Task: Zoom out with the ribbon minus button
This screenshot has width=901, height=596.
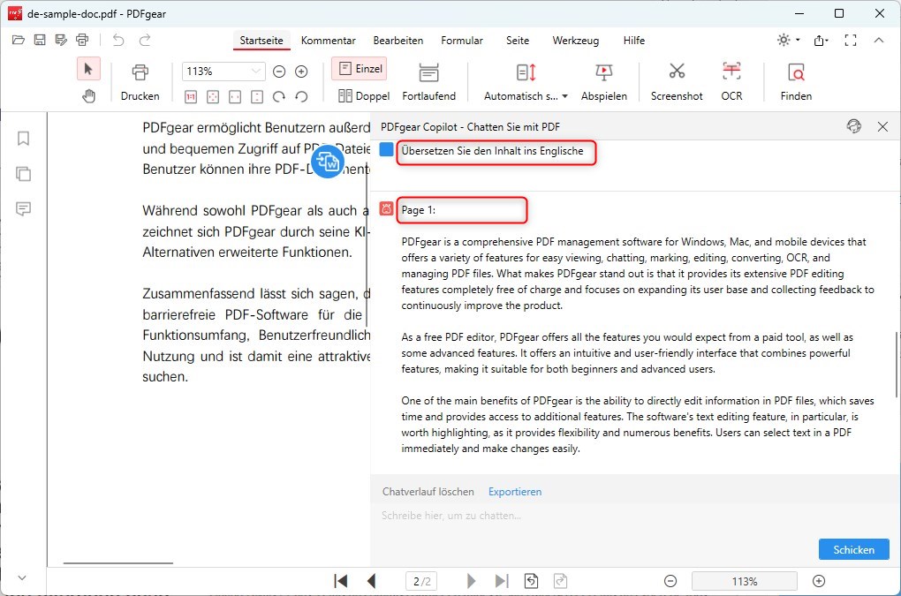Action: point(279,72)
